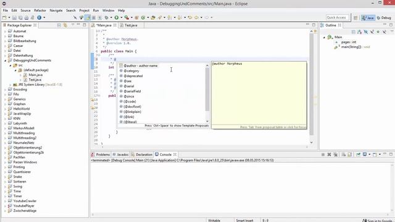Open dropdown next to New Java Class icon
Viewport: 395px width, 222px height.
[148, 18]
